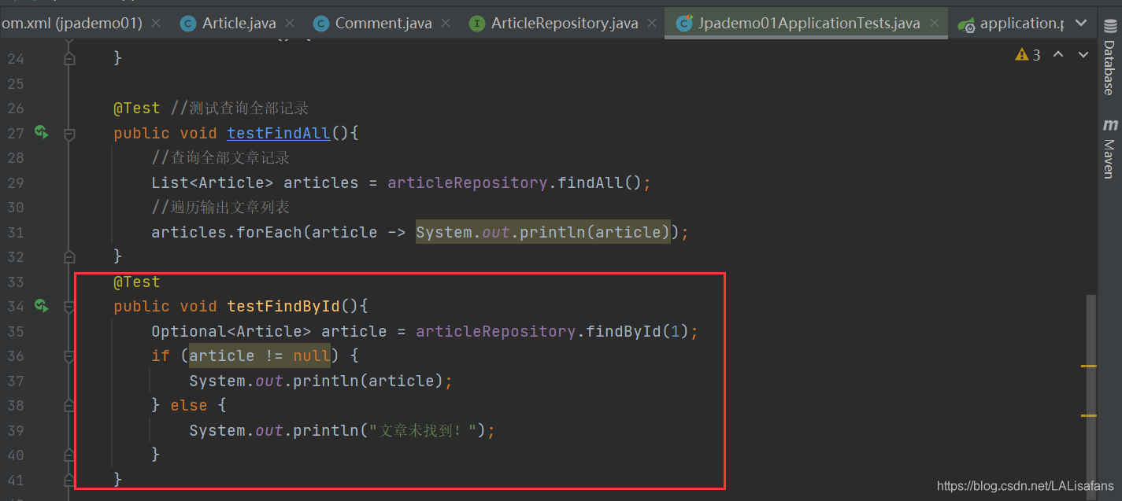Image resolution: width=1122 pixels, height=501 pixels.
Task: Click the Jpademo01ApplicationTests test class icon
Action: (x=683, y=23)
